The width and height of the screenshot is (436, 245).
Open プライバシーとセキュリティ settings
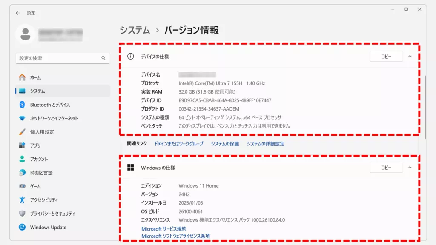click(63, 214)
